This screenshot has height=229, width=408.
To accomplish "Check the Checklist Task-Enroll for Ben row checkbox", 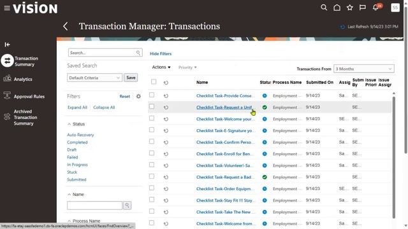I will point(152,153).
